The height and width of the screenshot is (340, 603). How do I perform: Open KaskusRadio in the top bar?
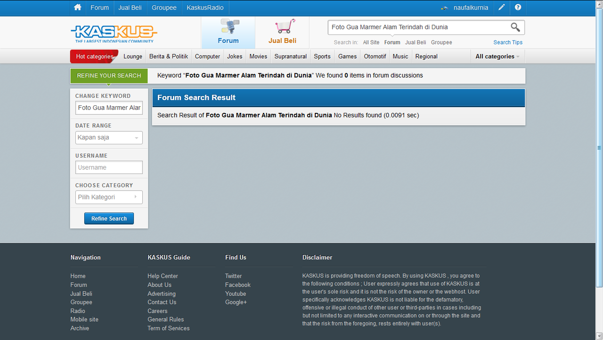coord(205,8)
